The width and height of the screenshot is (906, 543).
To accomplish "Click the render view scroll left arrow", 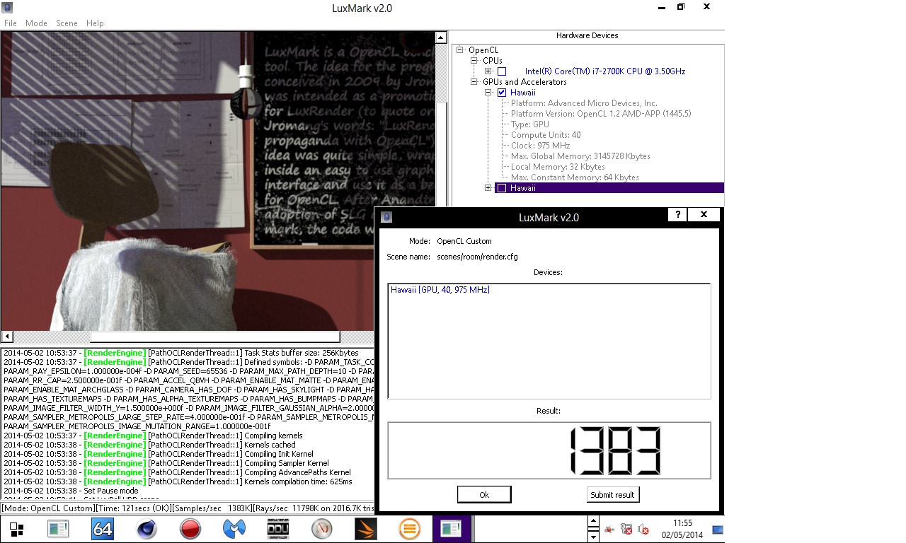I will tap(6, 337).
